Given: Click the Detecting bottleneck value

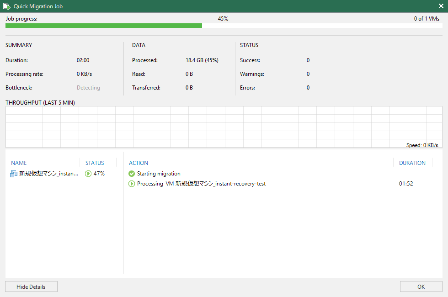Looking at the screenshot, I should pos(88,88).
